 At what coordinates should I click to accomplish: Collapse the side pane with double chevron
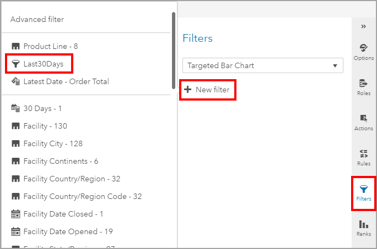363,26
